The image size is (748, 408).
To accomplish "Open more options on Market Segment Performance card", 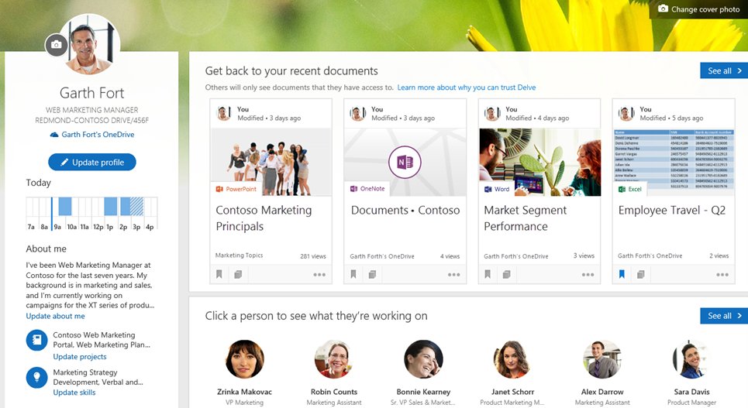I will [x=588, y=275].
